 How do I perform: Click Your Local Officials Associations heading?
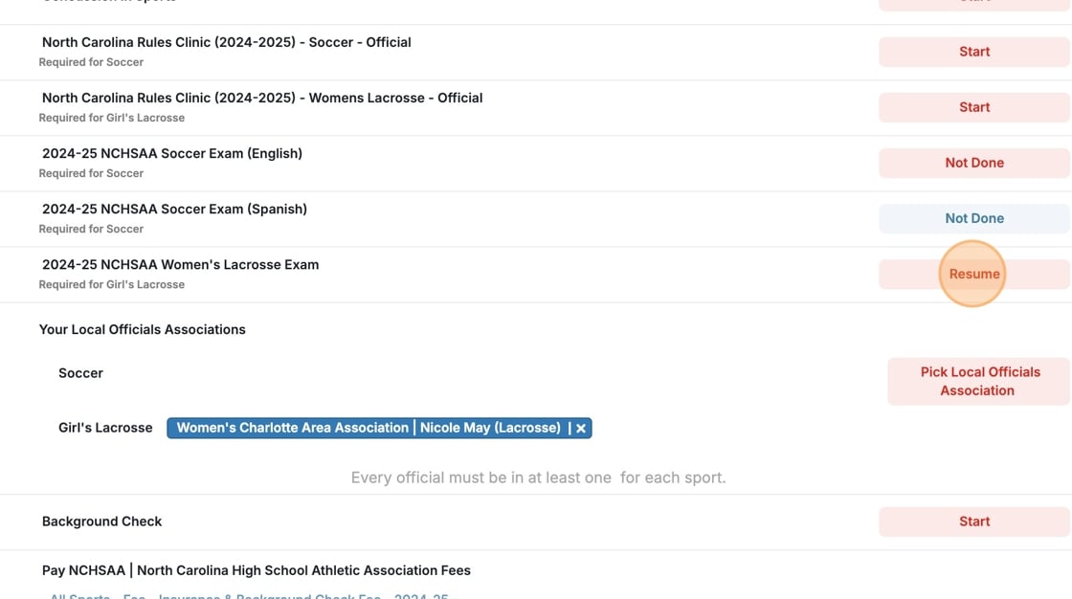[142, 329]
